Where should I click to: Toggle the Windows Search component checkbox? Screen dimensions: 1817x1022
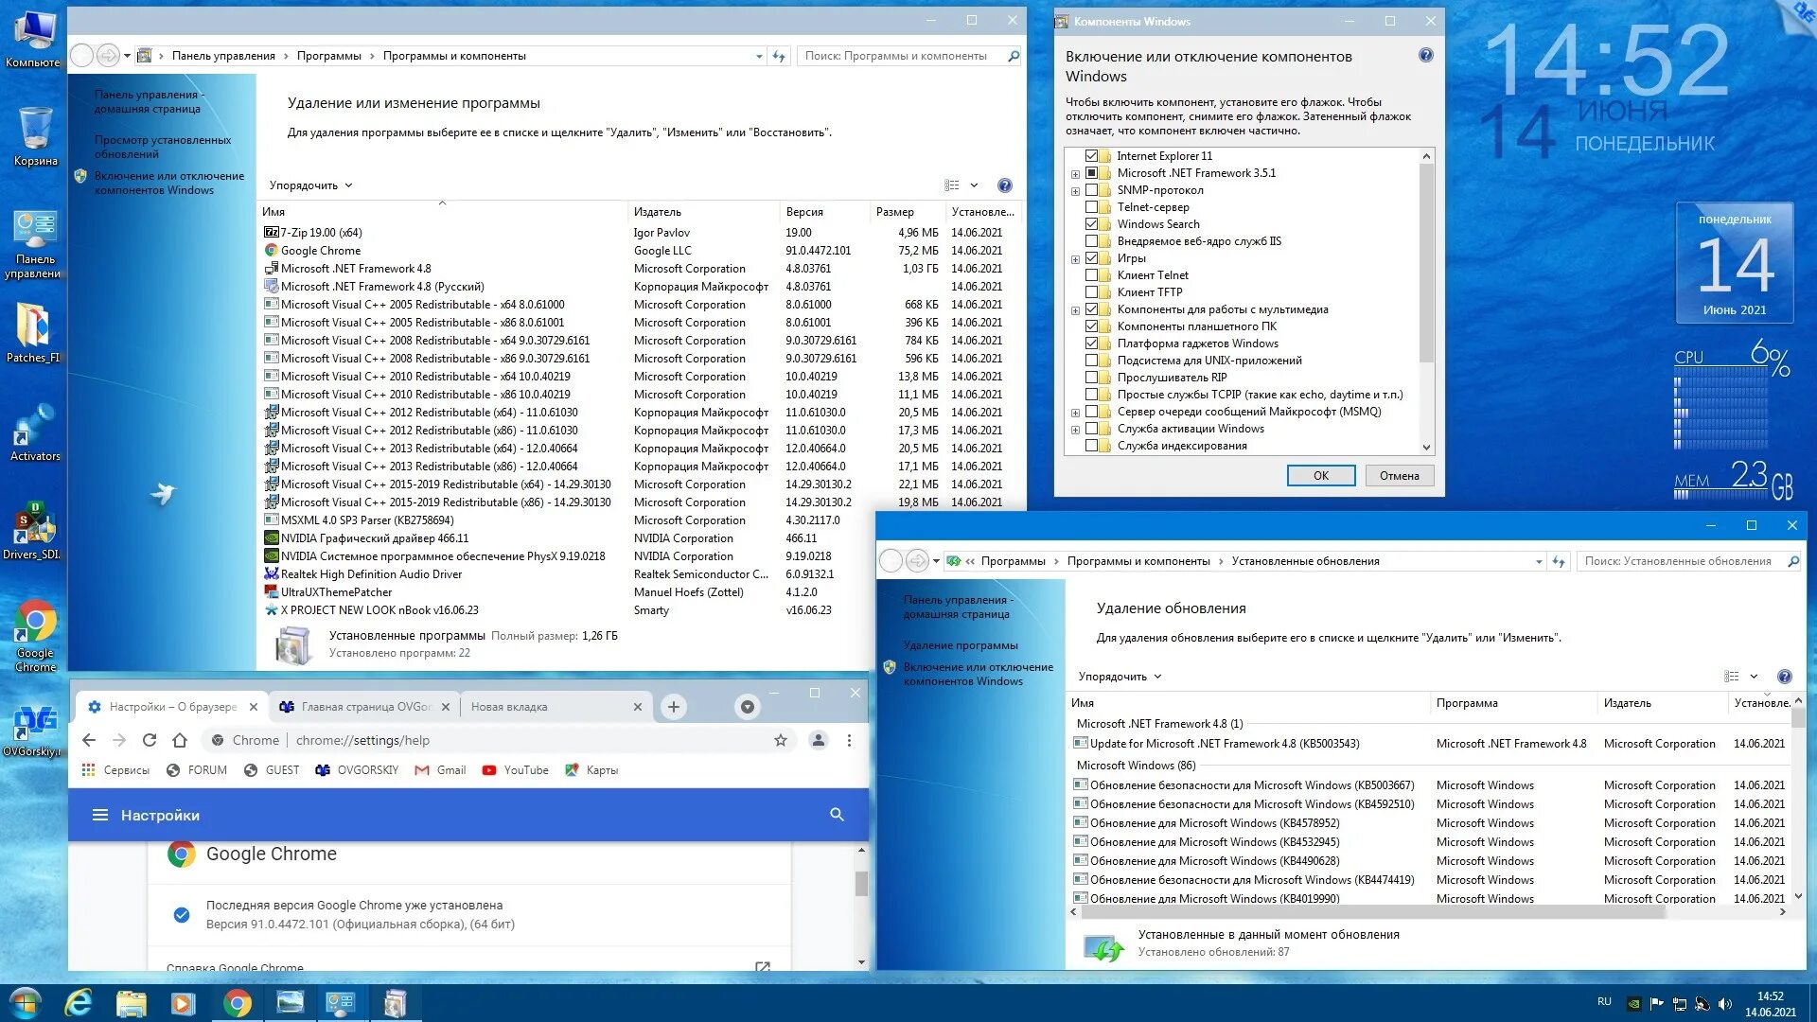point(1092,224)
